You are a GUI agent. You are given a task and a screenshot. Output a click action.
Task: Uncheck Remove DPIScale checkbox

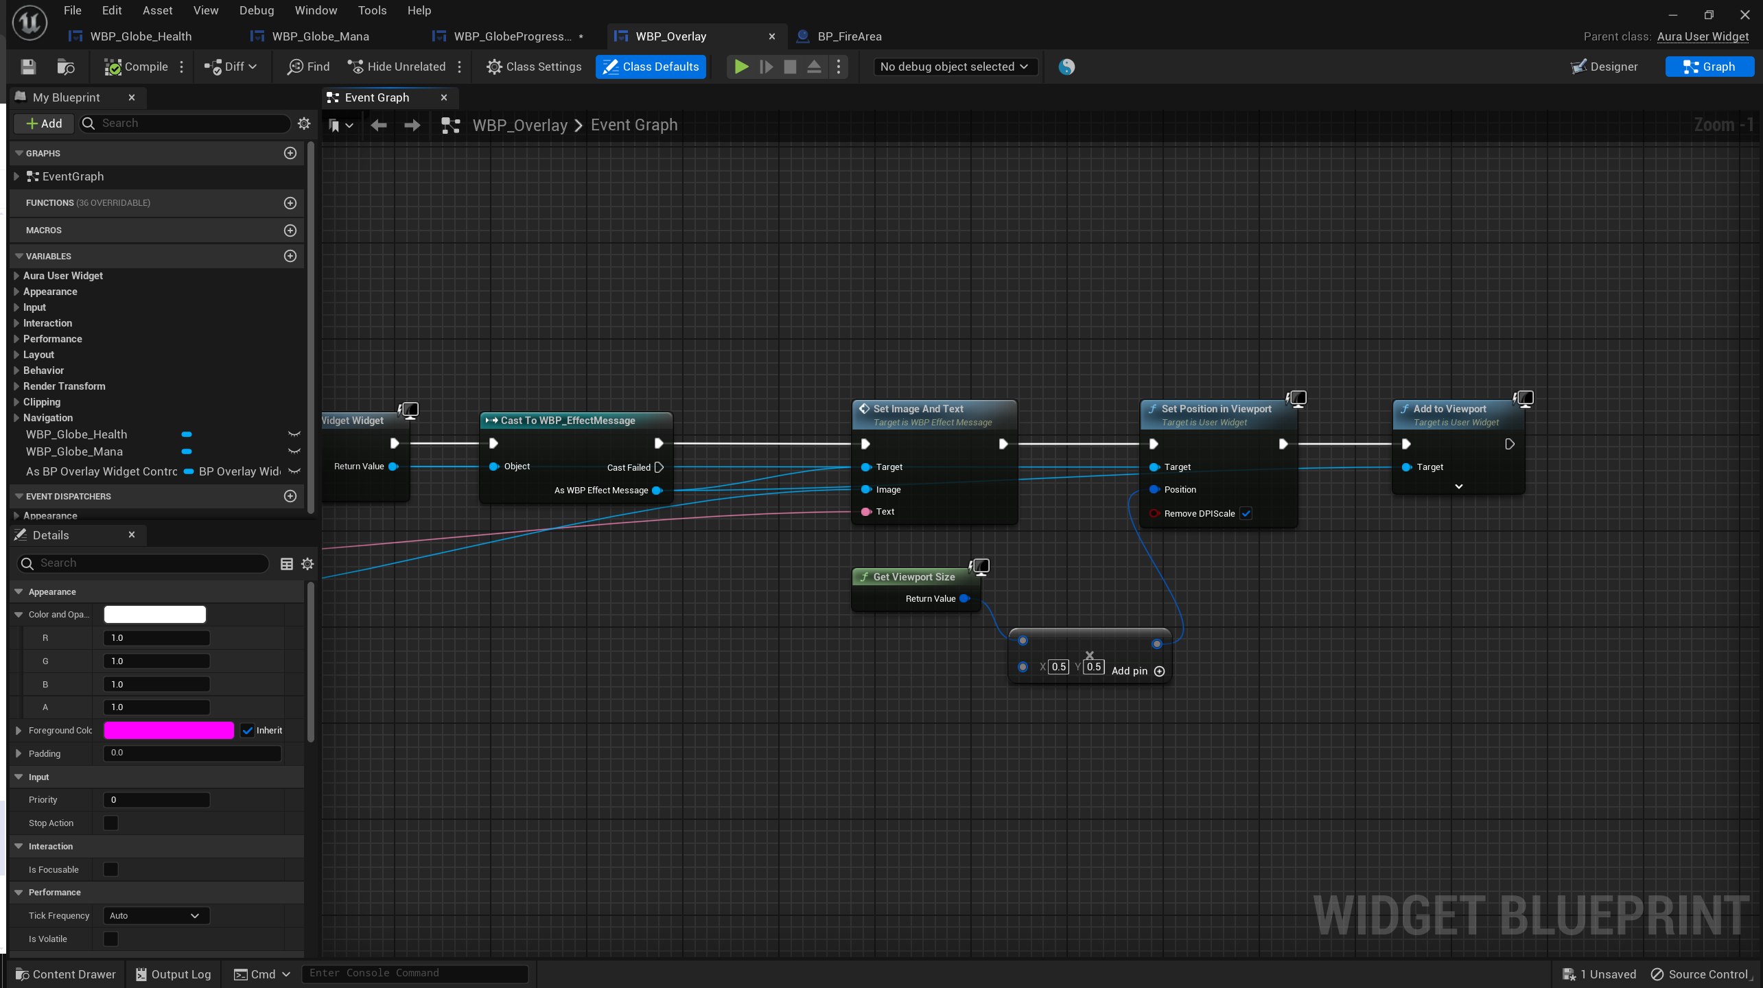[x=1246, y=513]
